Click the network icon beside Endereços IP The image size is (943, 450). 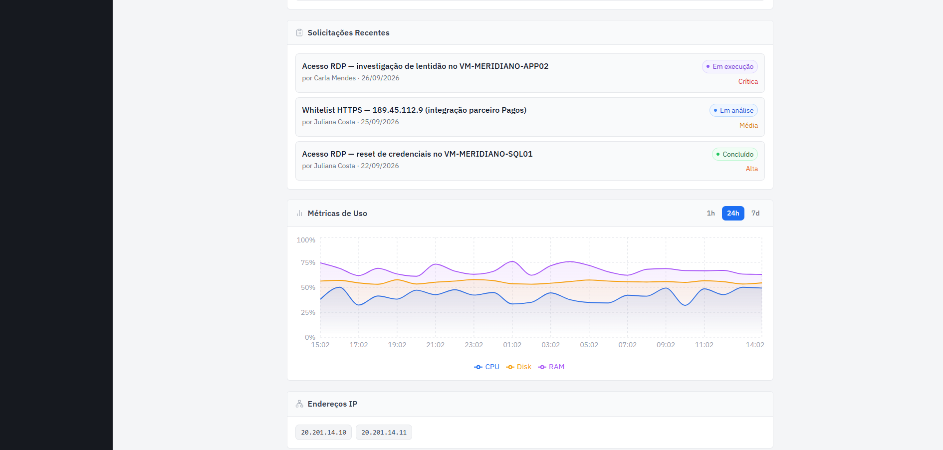point(299,404)
